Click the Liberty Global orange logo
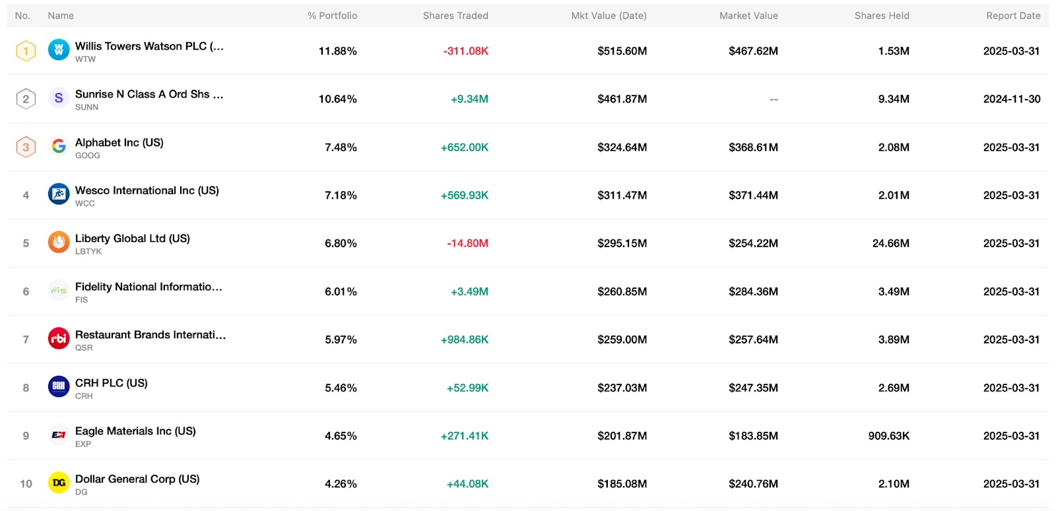This screenshot has height=511, width=1056. pyautogui.click(x=59, y=243)
